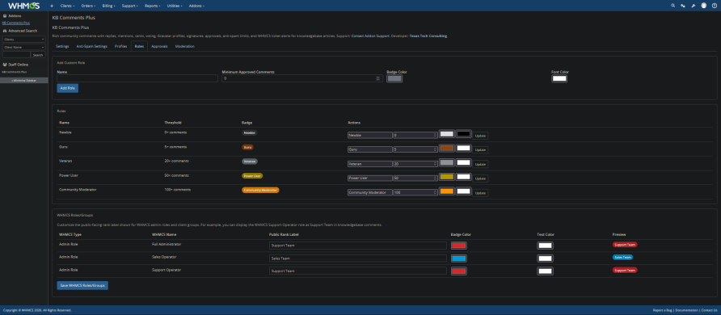The height and width of the screenshot is (315, 721).
Task: Click Save WHMCS Roles/Groups button
Action: tap(82, 285)
